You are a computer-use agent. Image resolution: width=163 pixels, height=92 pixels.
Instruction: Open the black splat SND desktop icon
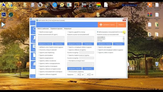point(91,5)
